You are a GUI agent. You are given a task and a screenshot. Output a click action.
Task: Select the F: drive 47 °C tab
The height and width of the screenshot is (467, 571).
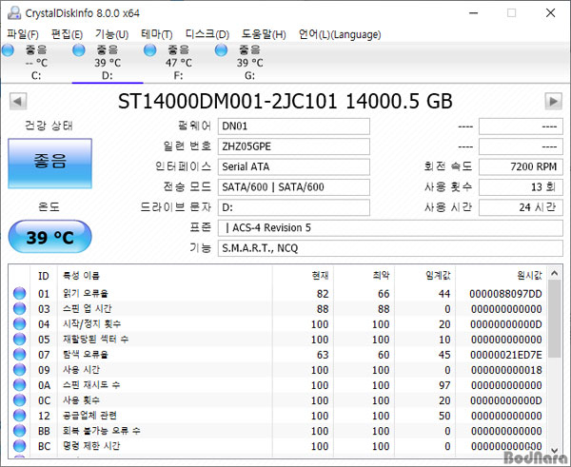click(179, 62)
